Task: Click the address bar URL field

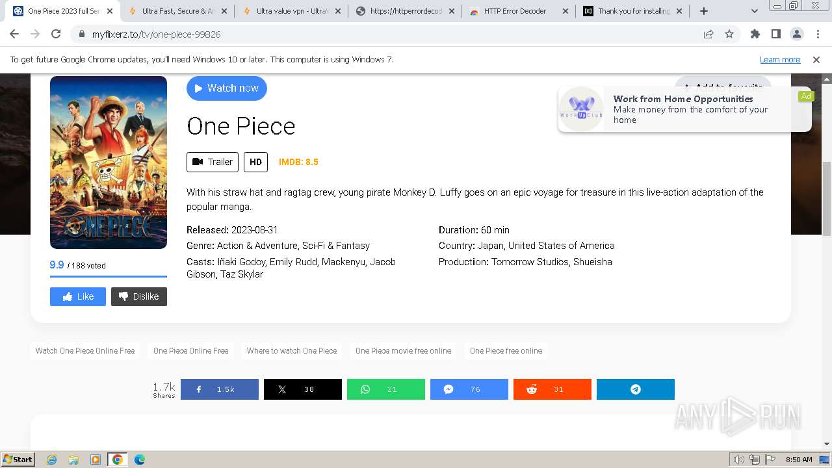Action: [x=390, y=34]
